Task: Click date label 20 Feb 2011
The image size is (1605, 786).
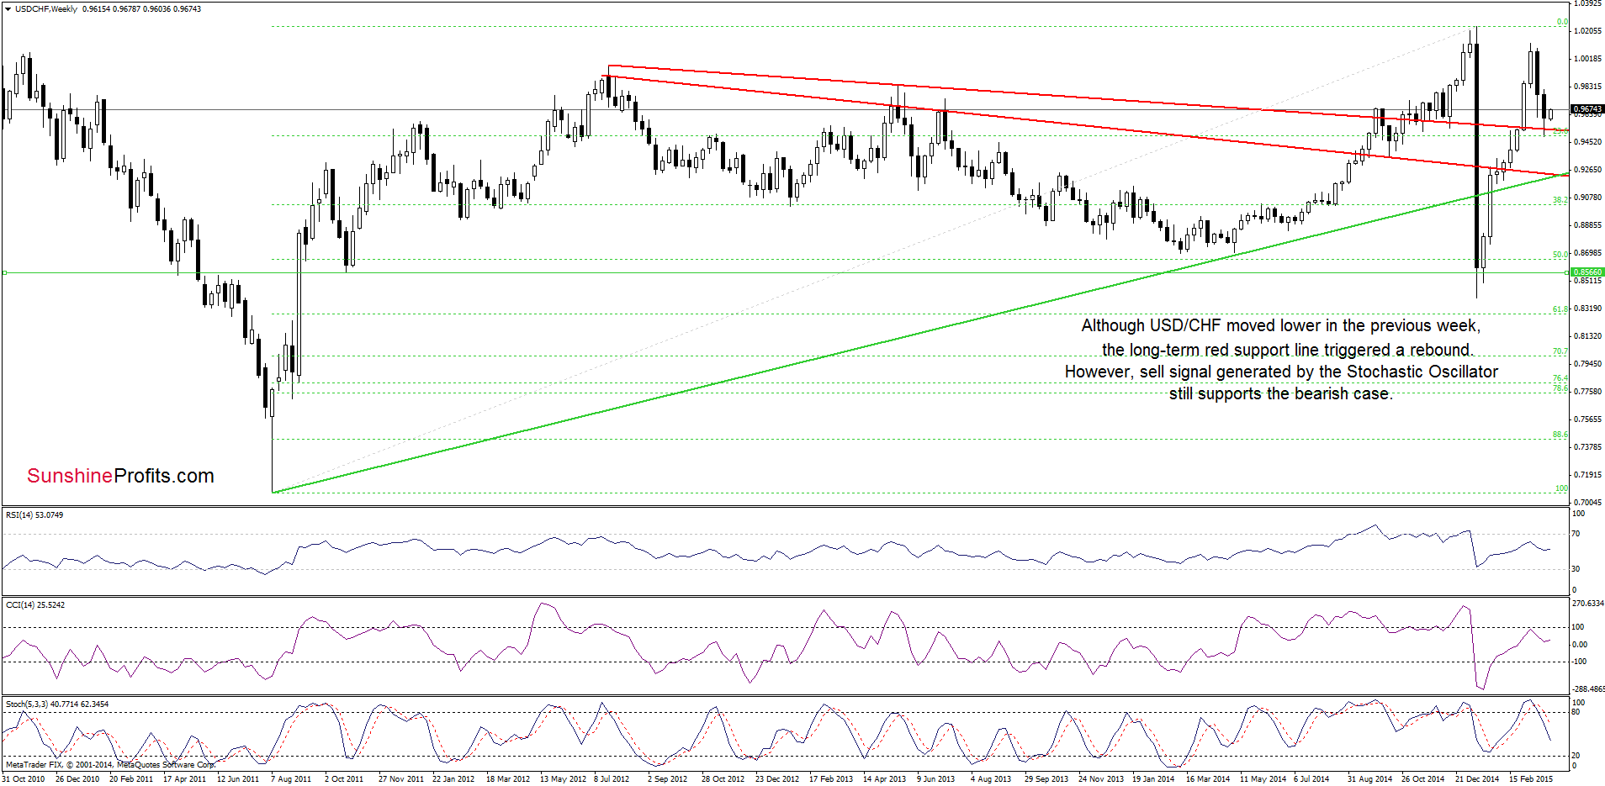Action: click(x=131, y=779)
